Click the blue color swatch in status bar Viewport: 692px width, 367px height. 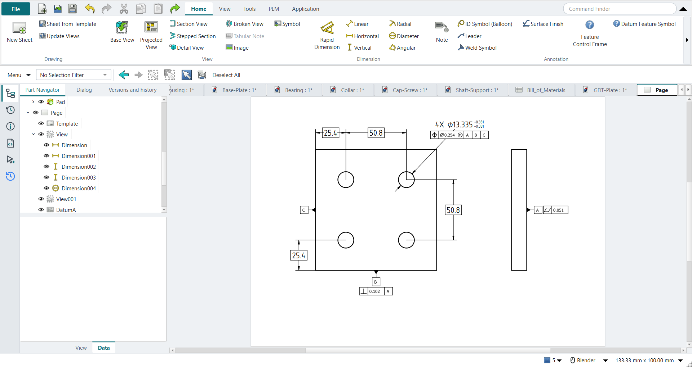pyautogui.click(x=547, y=360)
